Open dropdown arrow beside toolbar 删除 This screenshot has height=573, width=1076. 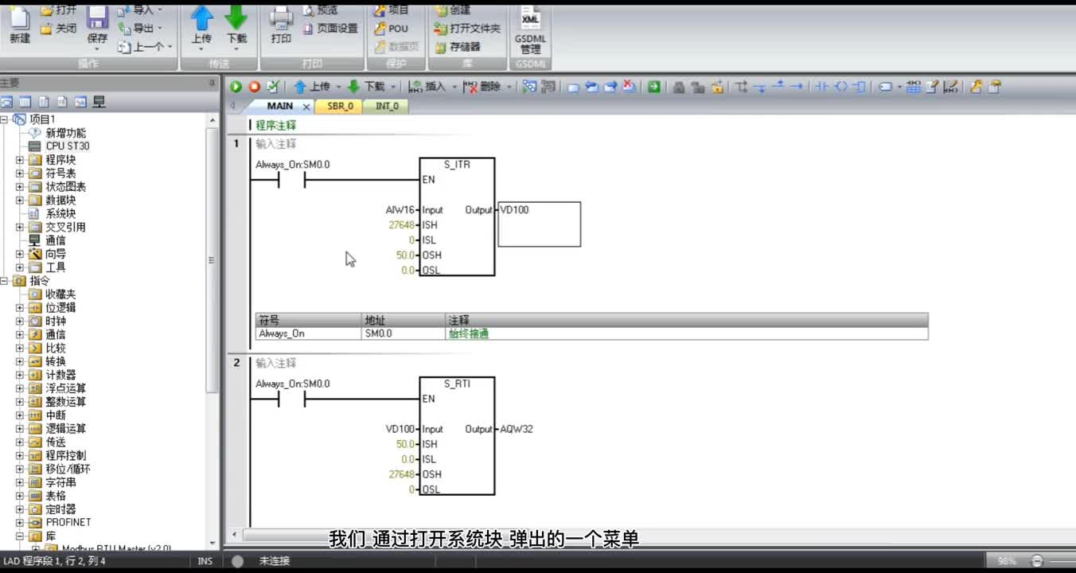(509, 87)
